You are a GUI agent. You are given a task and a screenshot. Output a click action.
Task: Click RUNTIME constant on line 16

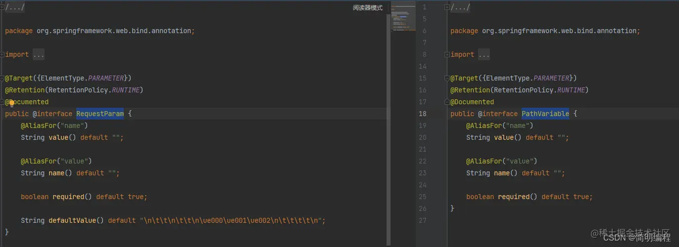(571, 90)
